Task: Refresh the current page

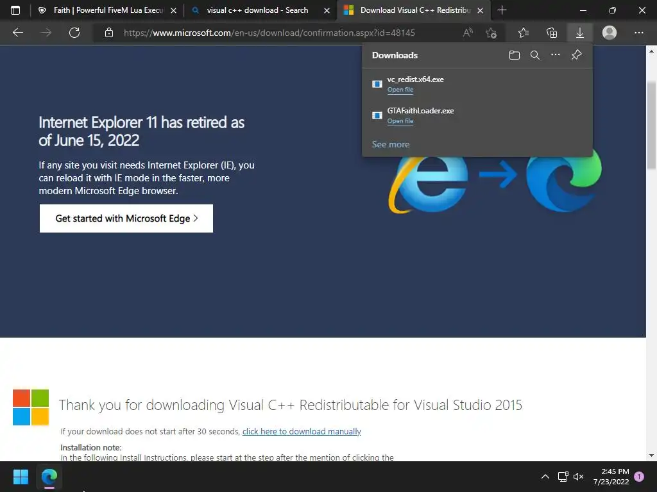Action: coord(74,33)
